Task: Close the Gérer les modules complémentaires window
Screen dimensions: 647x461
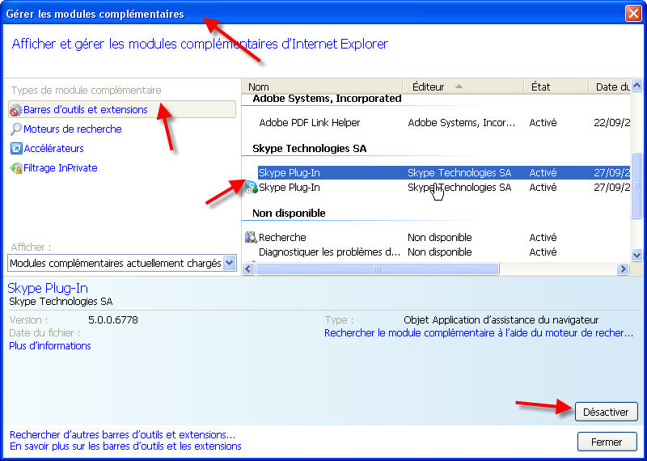Action: pos(633,14)
